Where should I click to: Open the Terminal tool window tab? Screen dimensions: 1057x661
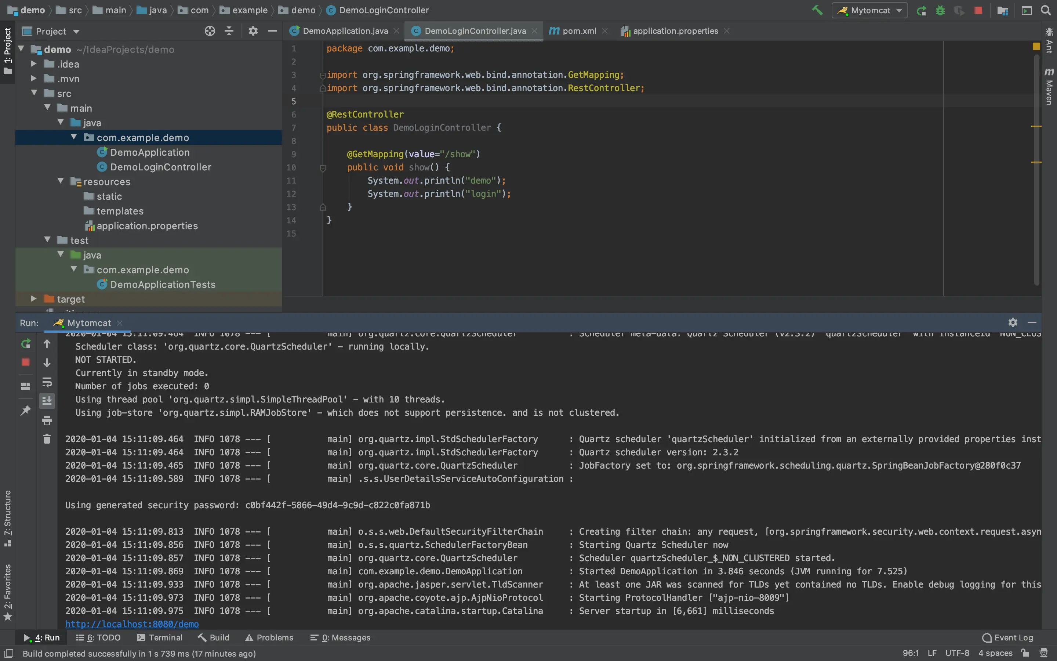[160, 637]
